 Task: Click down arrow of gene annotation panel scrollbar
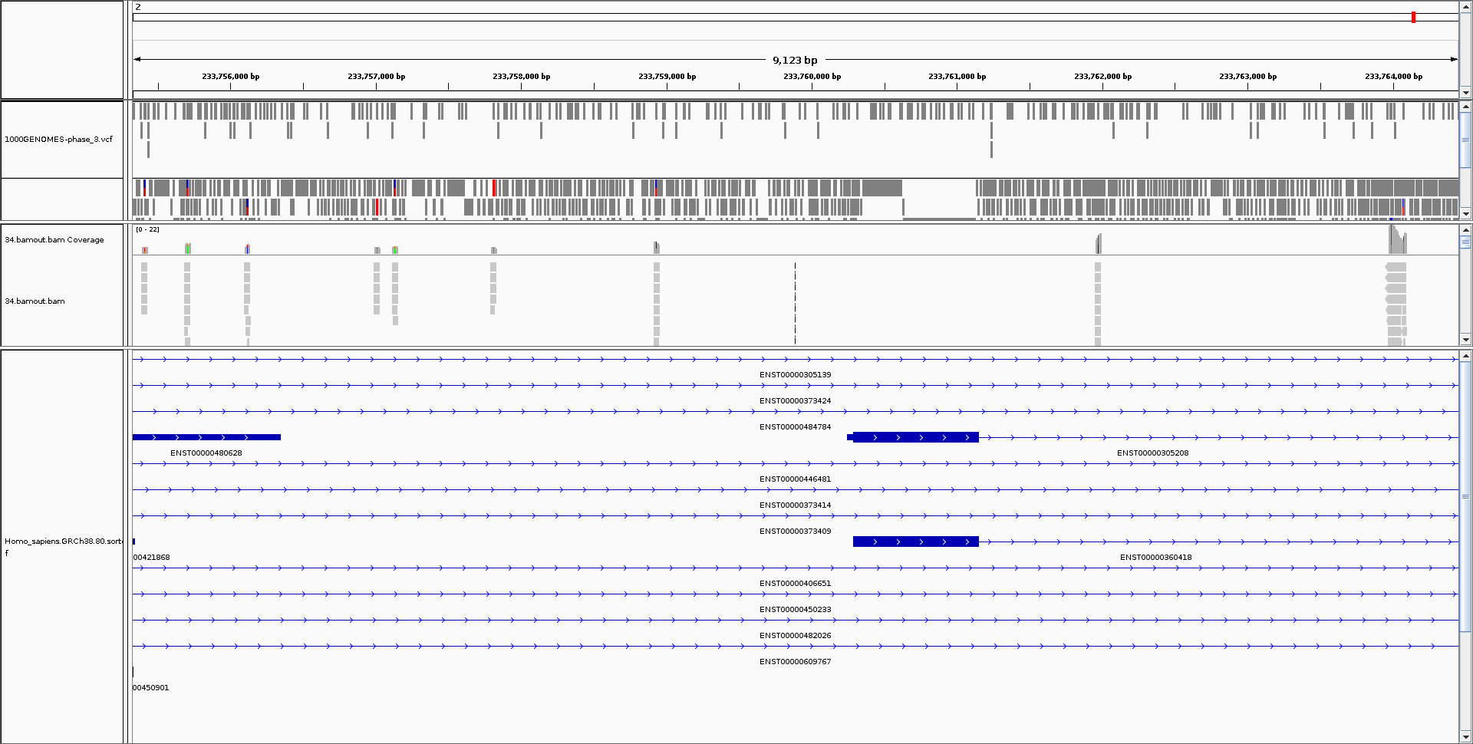click(x=1465, y=736)
